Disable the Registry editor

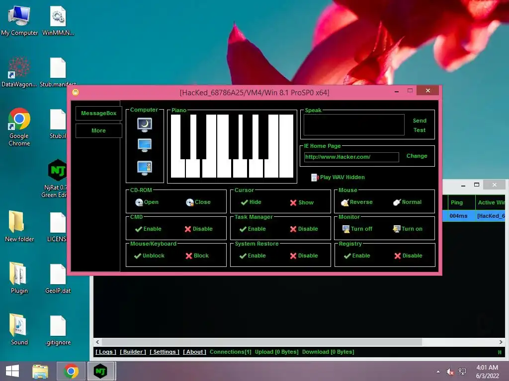[x=409, y=256]
